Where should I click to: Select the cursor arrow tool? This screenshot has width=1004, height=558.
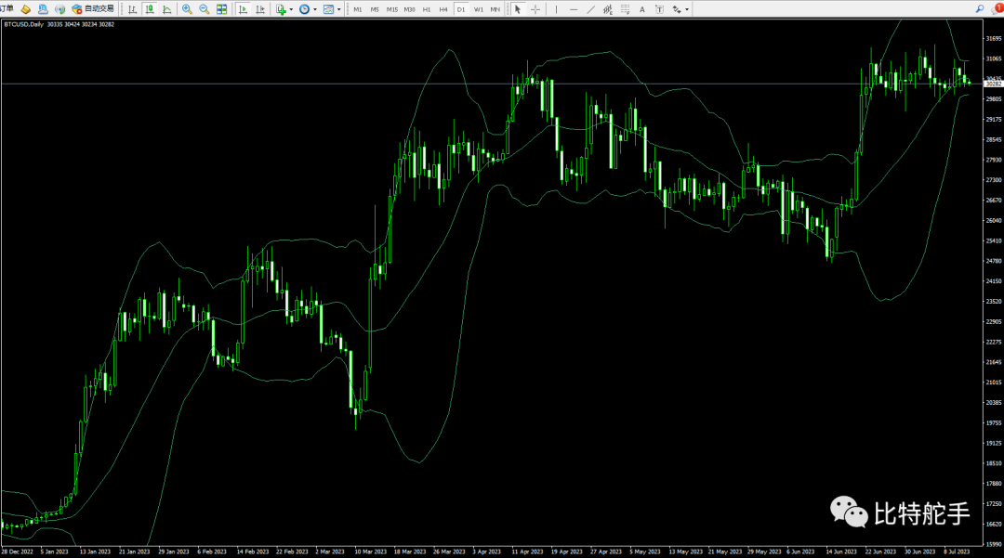518,9
